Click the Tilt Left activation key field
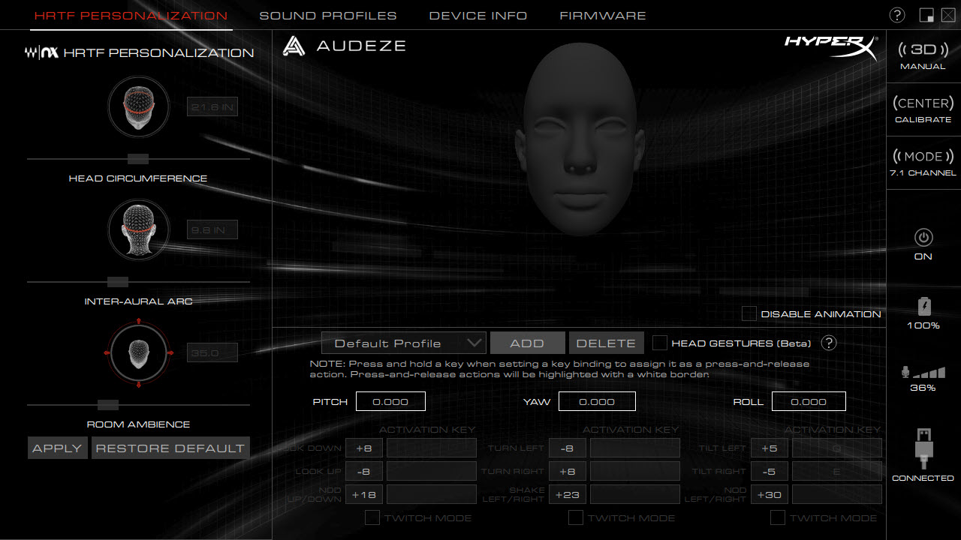Image resolution: width=961 pixels, height=540 pixels. (837, 448)
